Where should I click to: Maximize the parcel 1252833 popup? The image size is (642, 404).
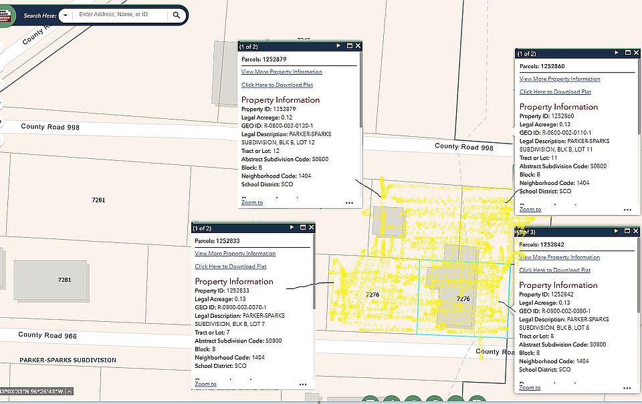(x=302, y=228)
